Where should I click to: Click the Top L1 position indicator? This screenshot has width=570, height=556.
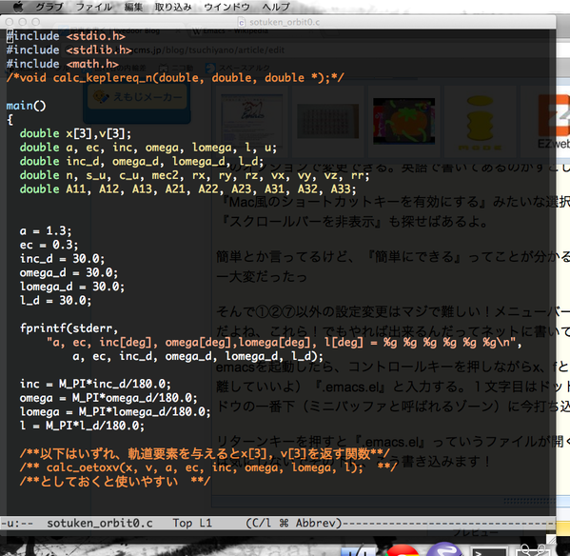(x=192, y=523)
